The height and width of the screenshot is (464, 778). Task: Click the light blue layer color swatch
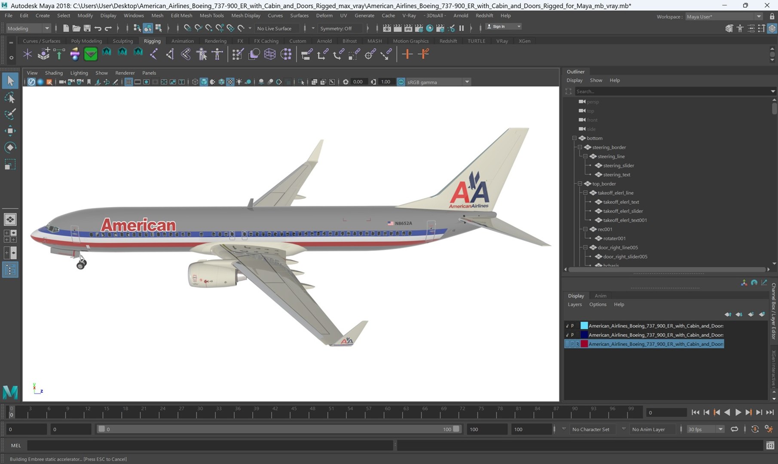[584, 326]
